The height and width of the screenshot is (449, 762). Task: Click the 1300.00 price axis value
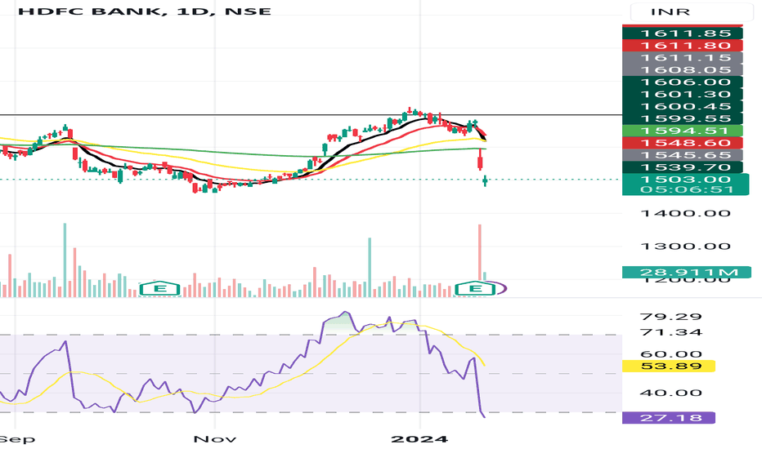(686, 247)
